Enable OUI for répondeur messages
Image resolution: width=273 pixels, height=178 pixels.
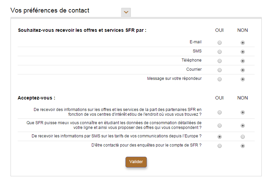pyautogui.click(x=220, y=79)
